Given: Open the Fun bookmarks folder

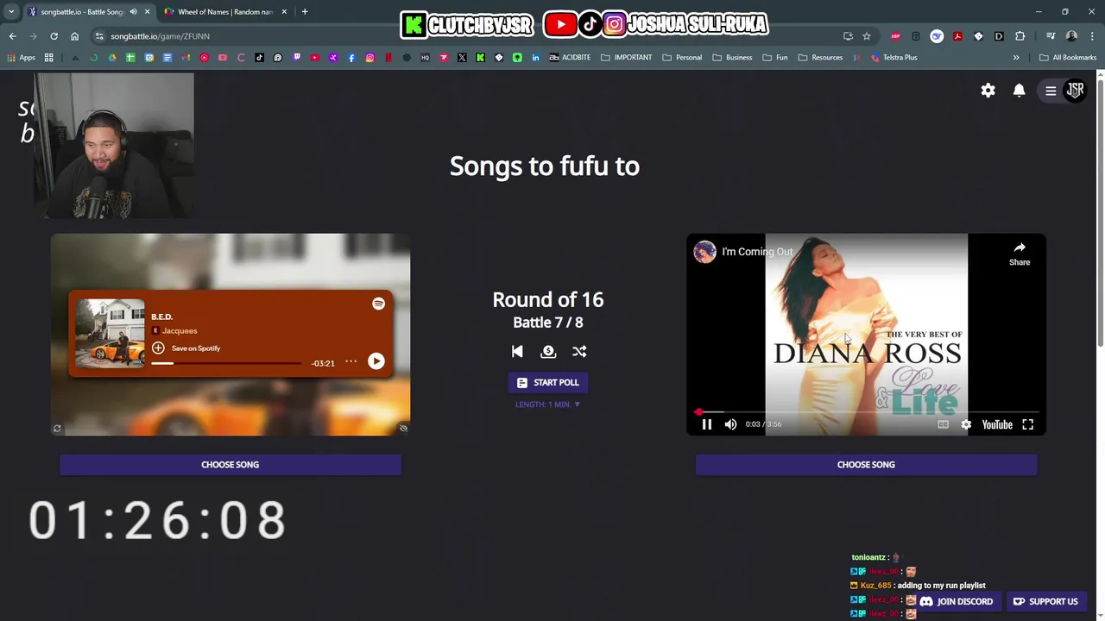Looking at the screenshot, I should coord(775,58).
